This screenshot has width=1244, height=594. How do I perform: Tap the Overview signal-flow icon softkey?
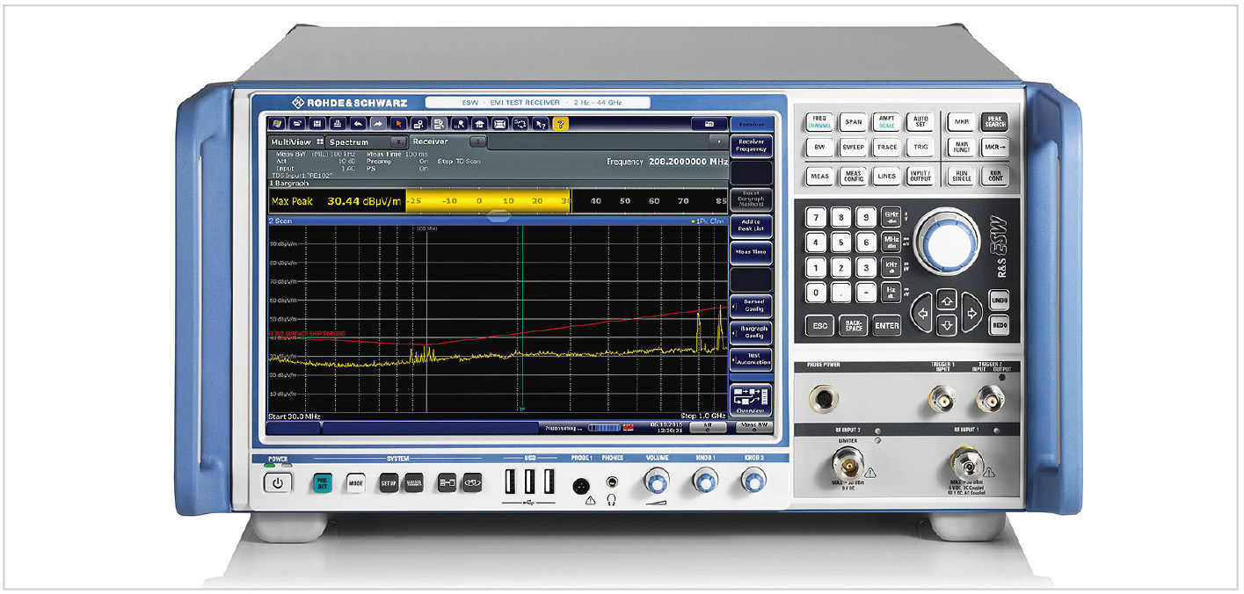coord(752,400)
